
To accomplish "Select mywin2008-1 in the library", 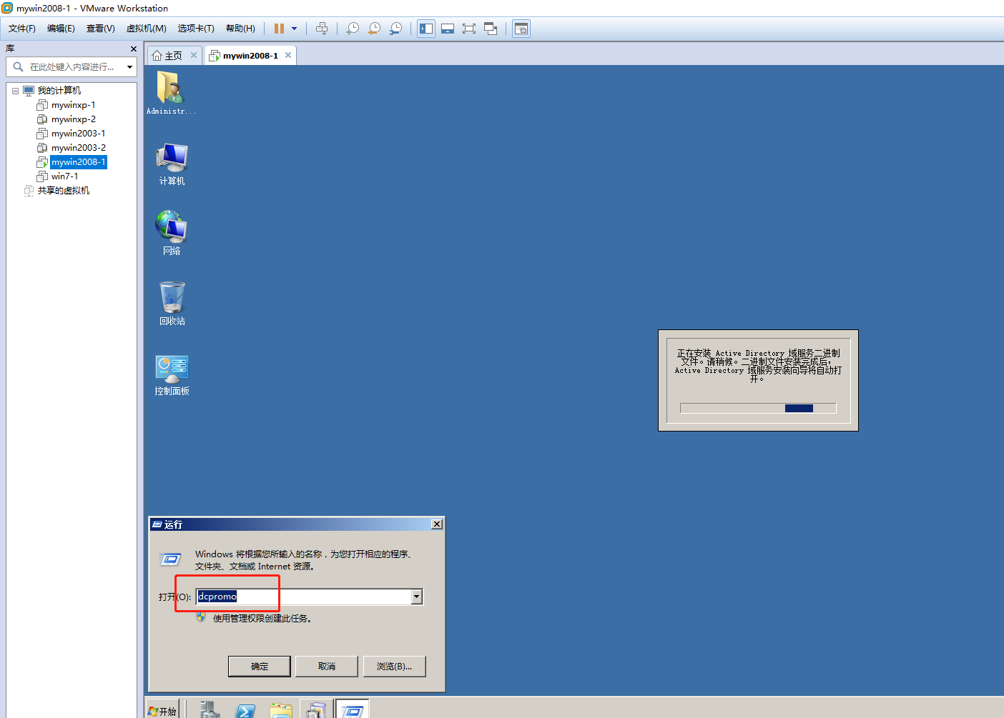I will coord(78,162).
